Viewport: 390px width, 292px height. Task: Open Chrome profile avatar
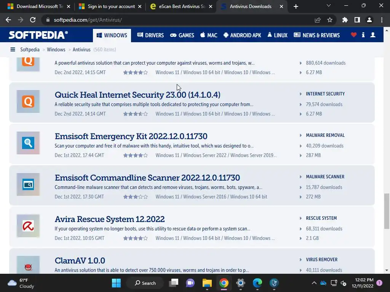pyautogui.click(x=369, y=20)
